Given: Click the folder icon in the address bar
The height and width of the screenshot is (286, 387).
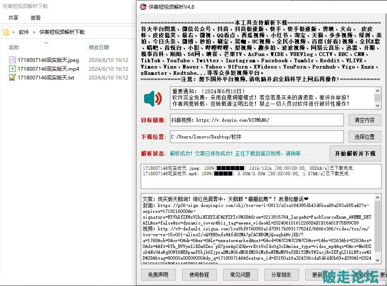Looking at the screenshot, I should pyautogui.click(x=6, y=32).
